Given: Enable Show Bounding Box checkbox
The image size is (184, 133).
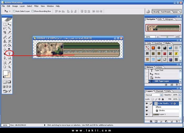Looking at the screenshot, I should point(33,11).
